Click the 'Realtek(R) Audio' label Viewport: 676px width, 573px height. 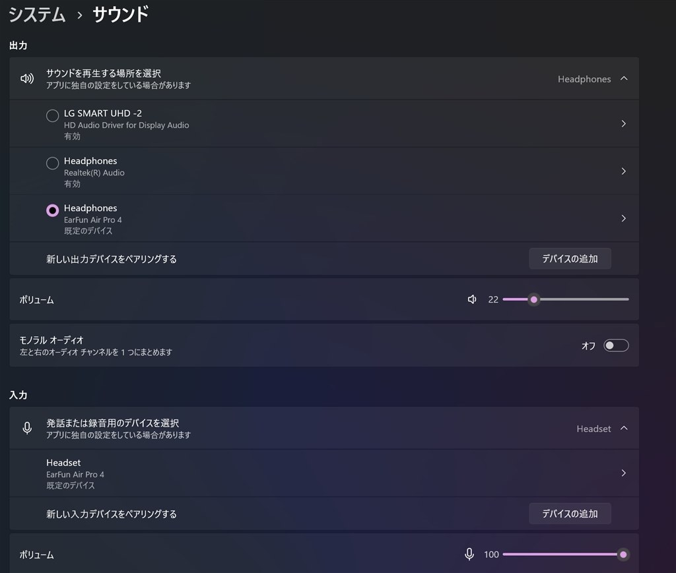(94, 173)
